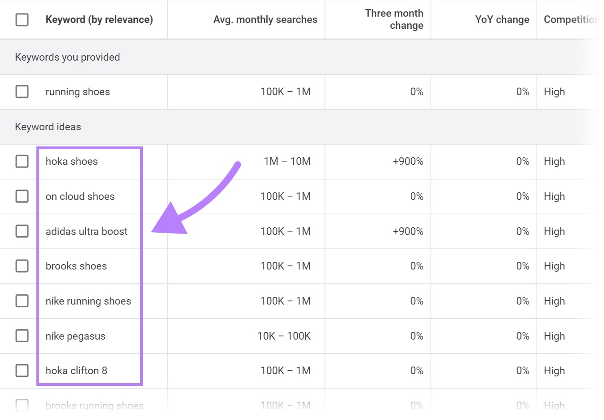Sort by YoY change column header

coord(502,20)
